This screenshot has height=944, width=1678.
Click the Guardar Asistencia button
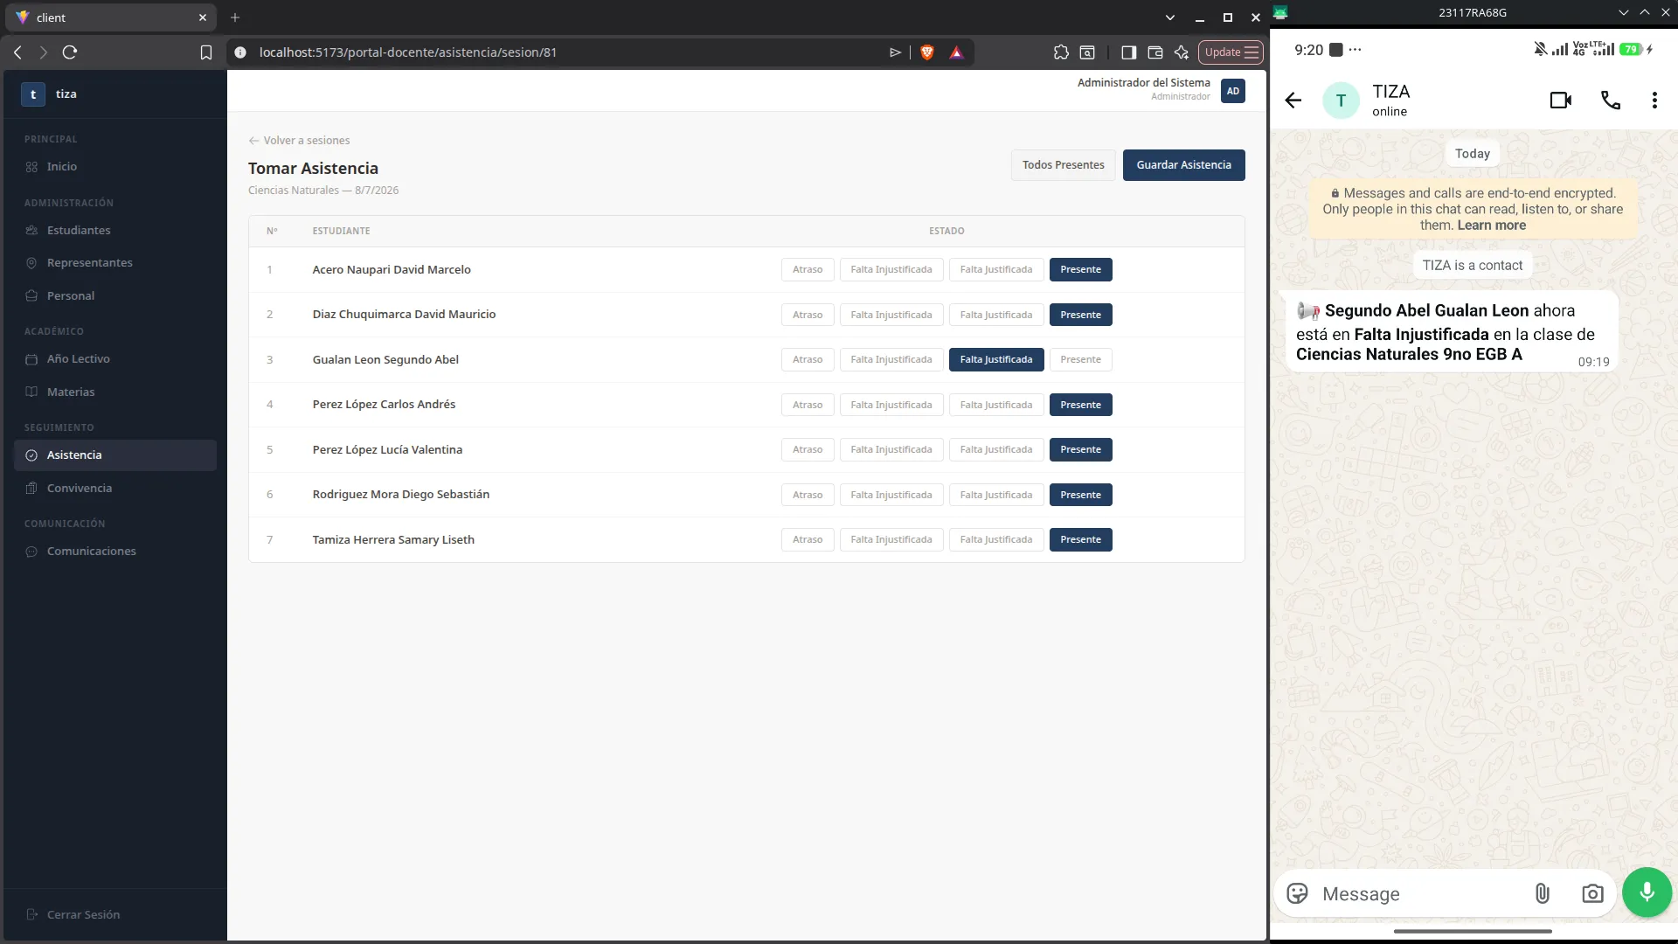1183,164
